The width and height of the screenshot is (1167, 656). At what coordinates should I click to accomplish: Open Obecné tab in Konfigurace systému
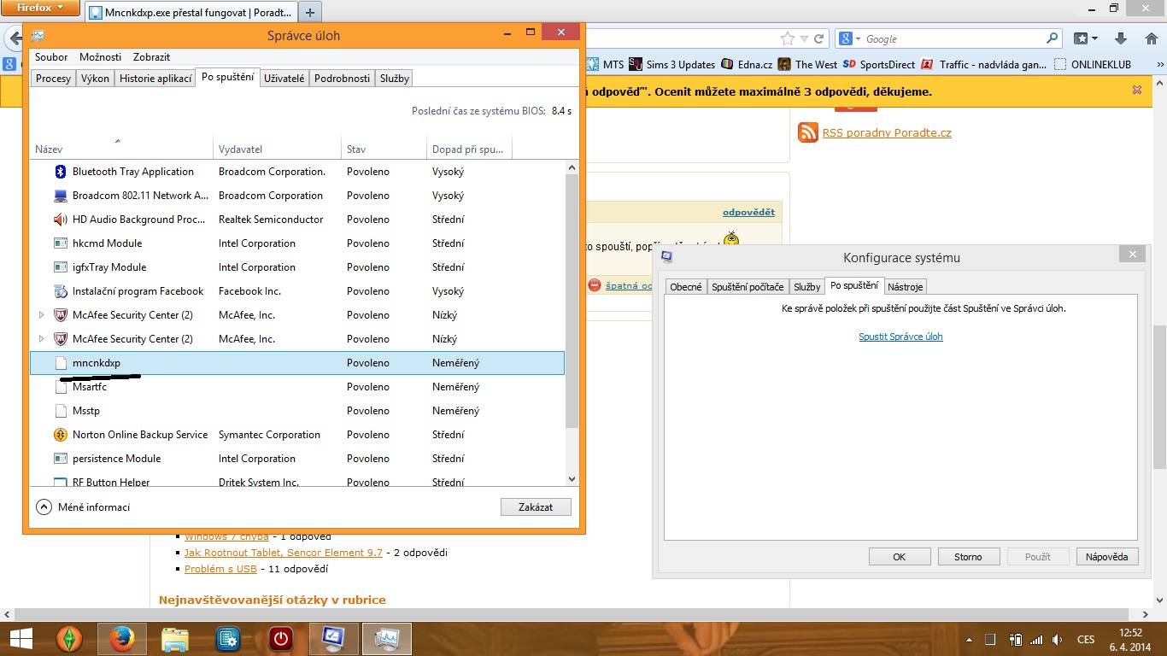686,287
